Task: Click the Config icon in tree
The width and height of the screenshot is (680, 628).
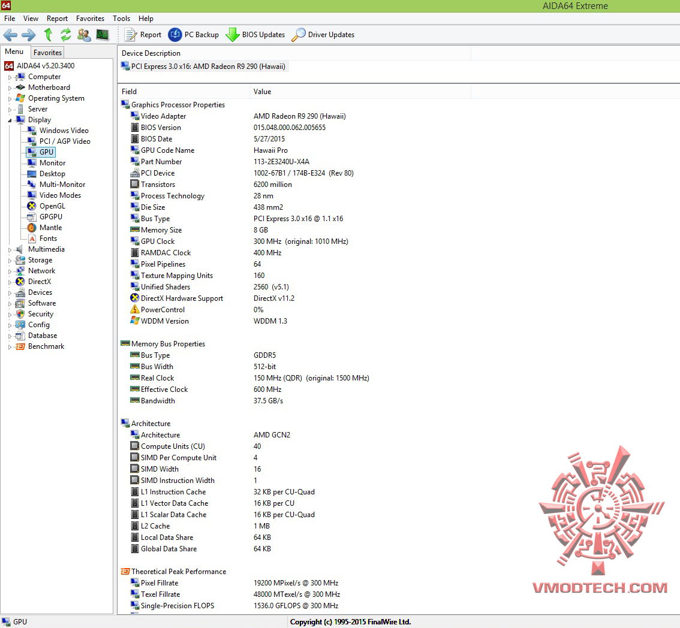Action: (x=20, y=325)
